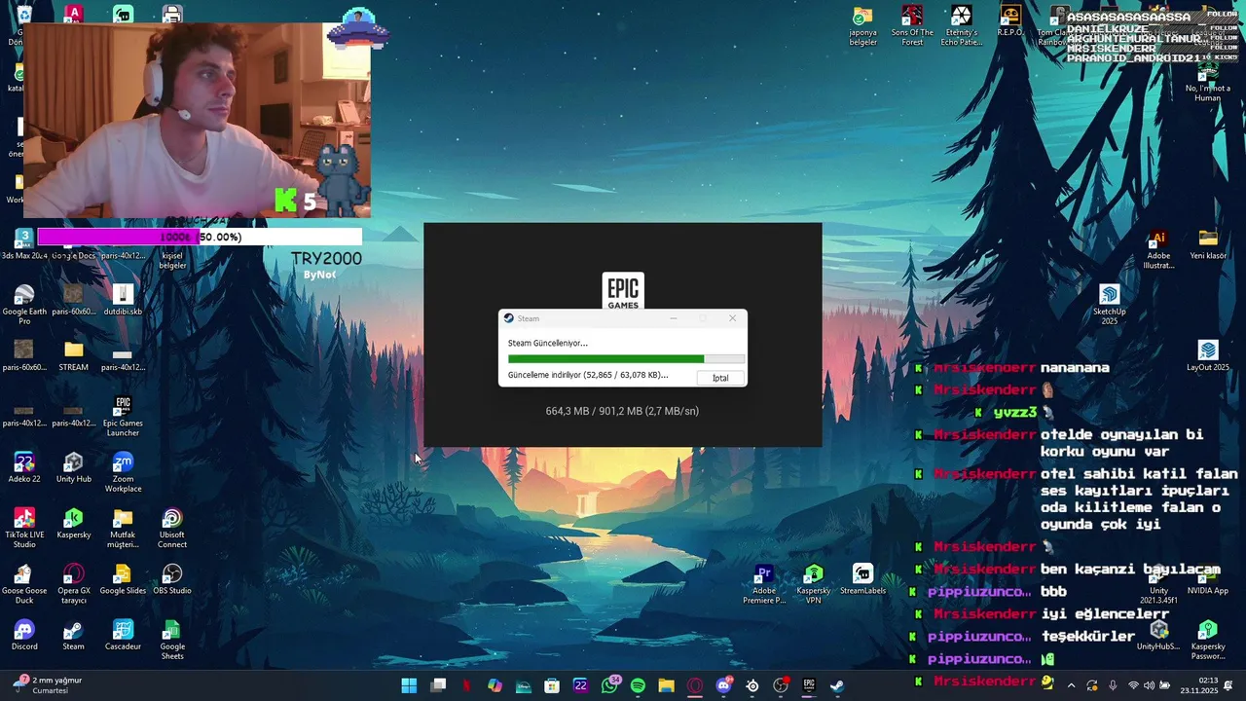The image size is (1246, 701).
Task: Open LayOut 2025 desktop shortcut
Action: click(x=1208, y=355)
